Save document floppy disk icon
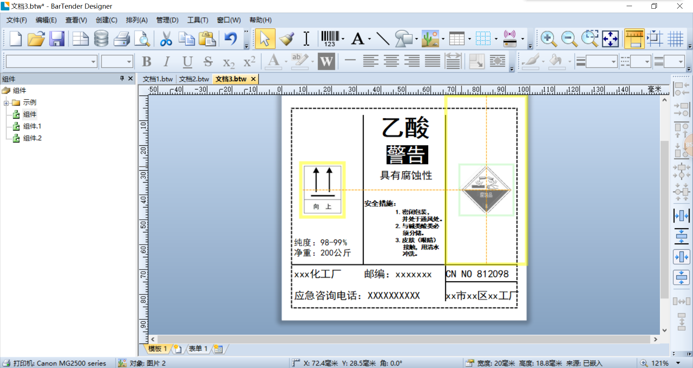The image size is (693, 368). click(x=57, y=39)
